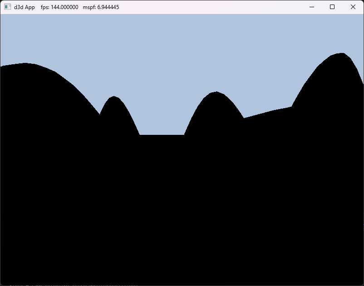The height and width of the screenshot is (286, 364).
Task: Close the d3d App window
Action: pos(353,7)
